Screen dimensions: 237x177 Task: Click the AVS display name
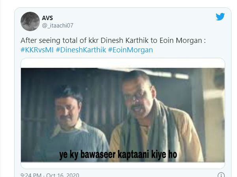[47, 18]
